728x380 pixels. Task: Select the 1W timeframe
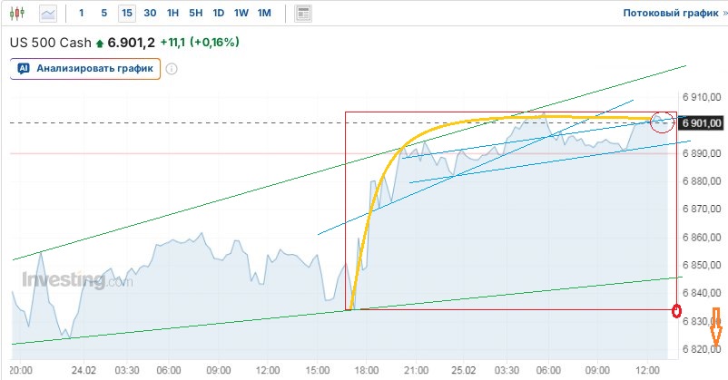pyautogui.click(x=241, y=14)
